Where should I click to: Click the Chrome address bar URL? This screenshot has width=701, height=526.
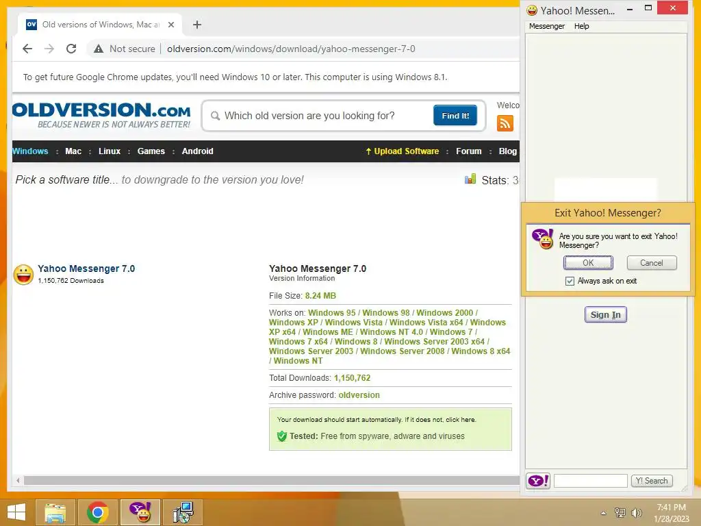[291, 49]
